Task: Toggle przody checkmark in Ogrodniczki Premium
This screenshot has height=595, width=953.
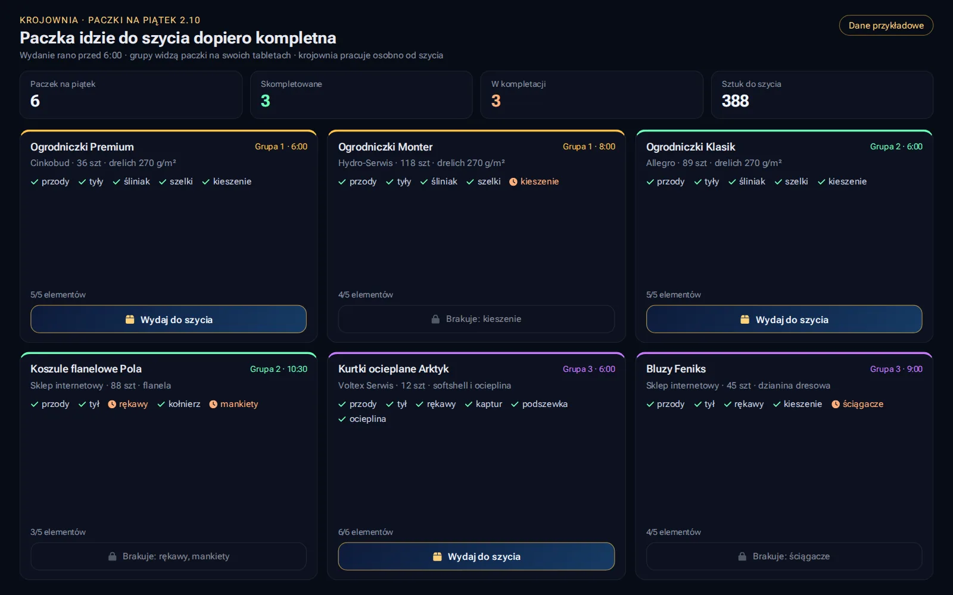Action: pyautogui.click(x=35, y=182)
